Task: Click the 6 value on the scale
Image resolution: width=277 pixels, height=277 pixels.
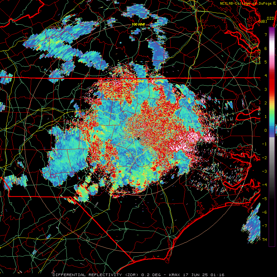Action: [266, 48]
